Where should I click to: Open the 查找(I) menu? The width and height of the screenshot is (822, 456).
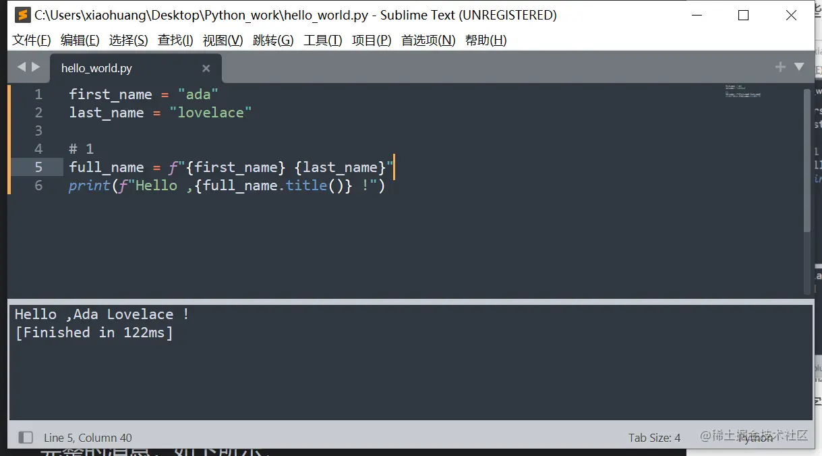coord(175,40)
